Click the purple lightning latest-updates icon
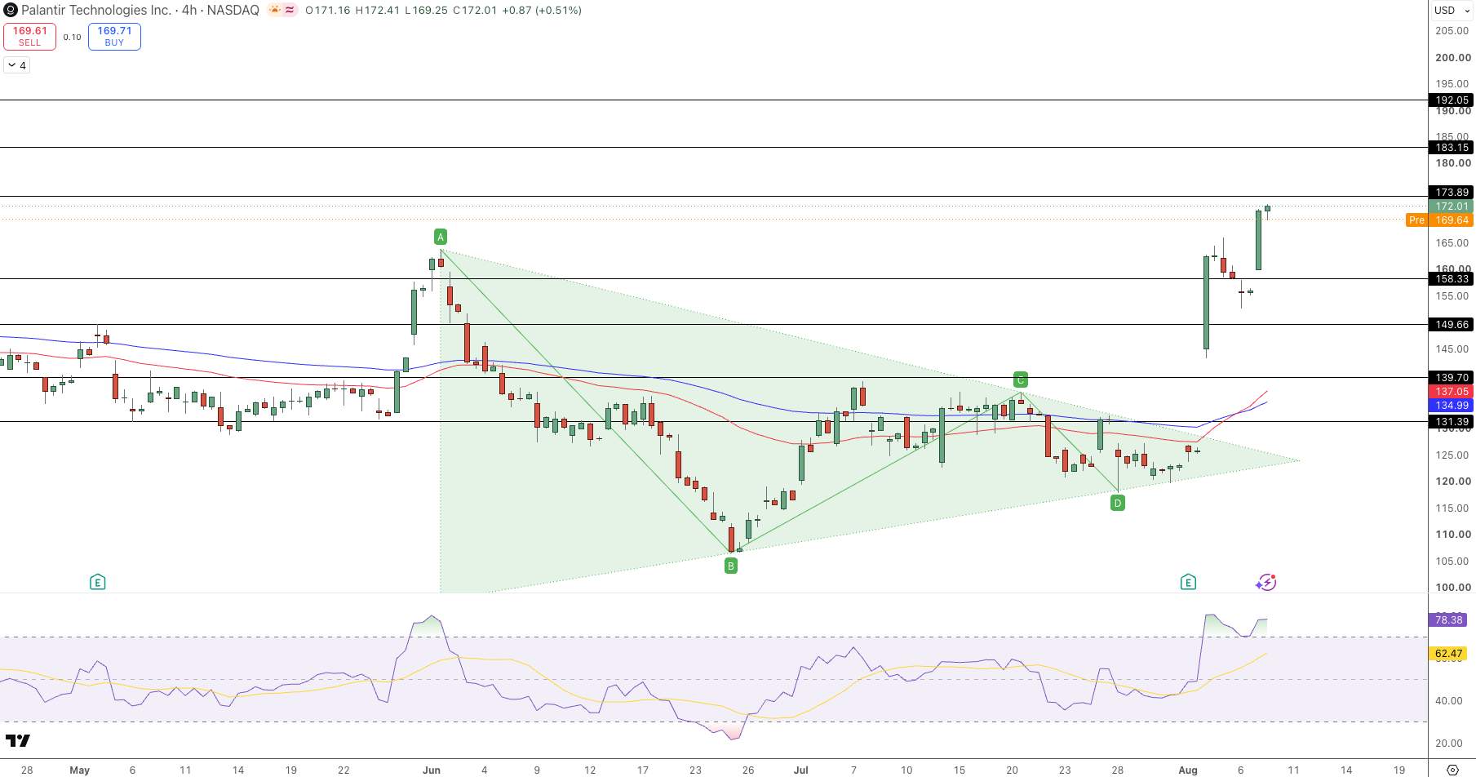The image size is (1476, 777). pyautogui.click(x=1265, y=582)
